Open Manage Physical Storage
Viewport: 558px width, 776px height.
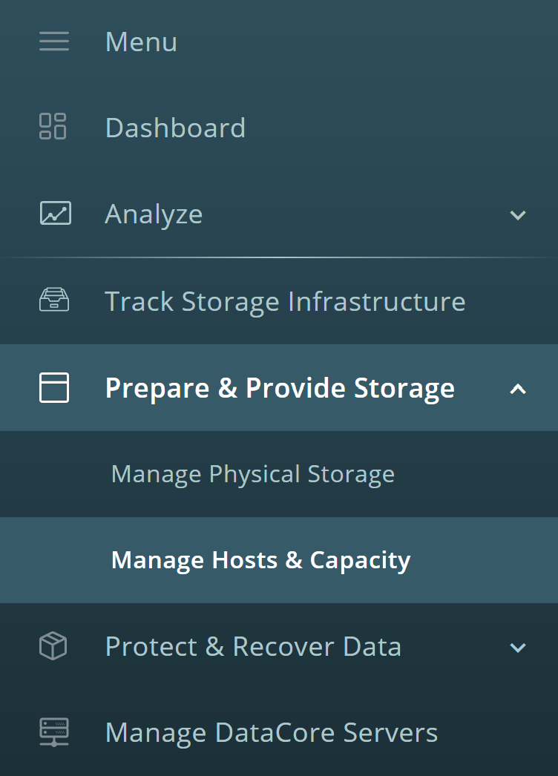point(252,473)
